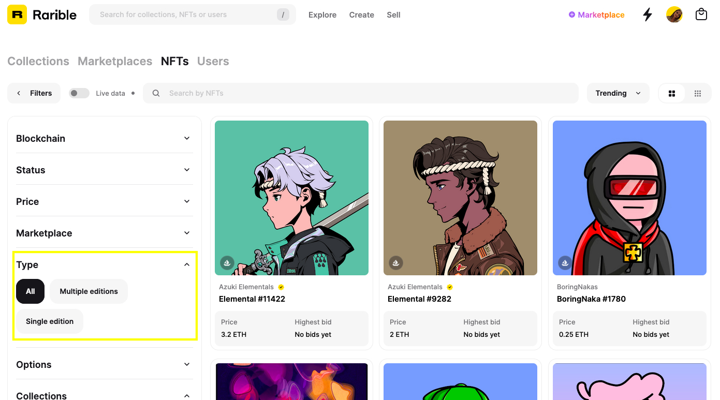Click the 2 ETH price value

399,335
